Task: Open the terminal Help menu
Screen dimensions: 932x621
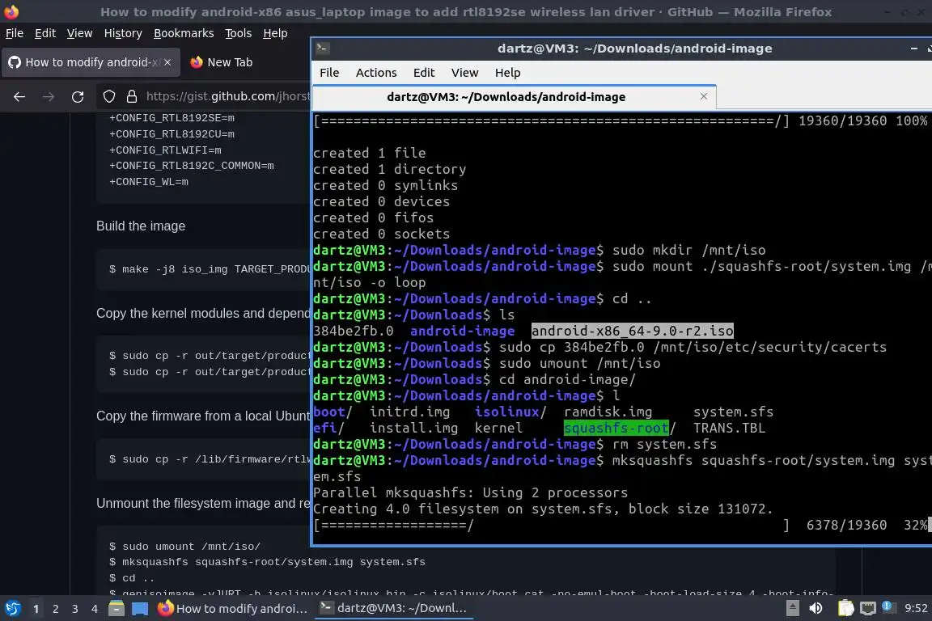Action: coord(507,73)
